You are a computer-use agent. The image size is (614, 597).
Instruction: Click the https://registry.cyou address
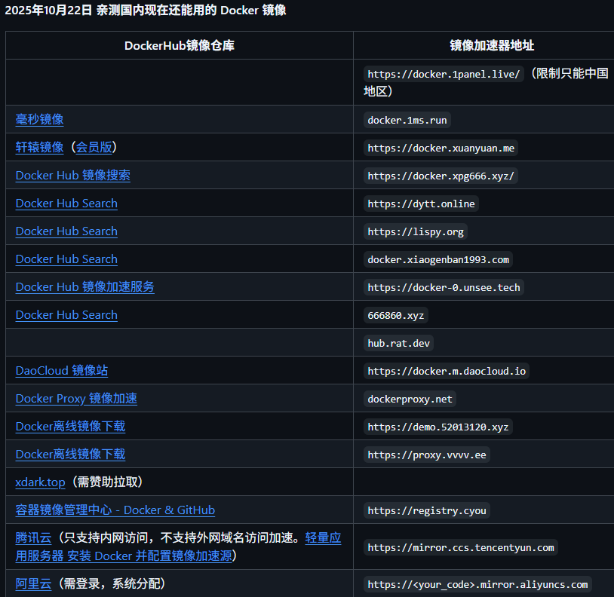point(427,510)
